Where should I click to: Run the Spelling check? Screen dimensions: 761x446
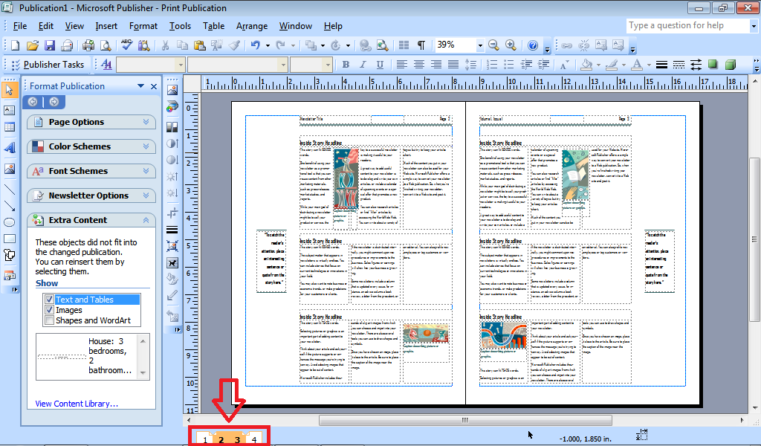point(126,45)
